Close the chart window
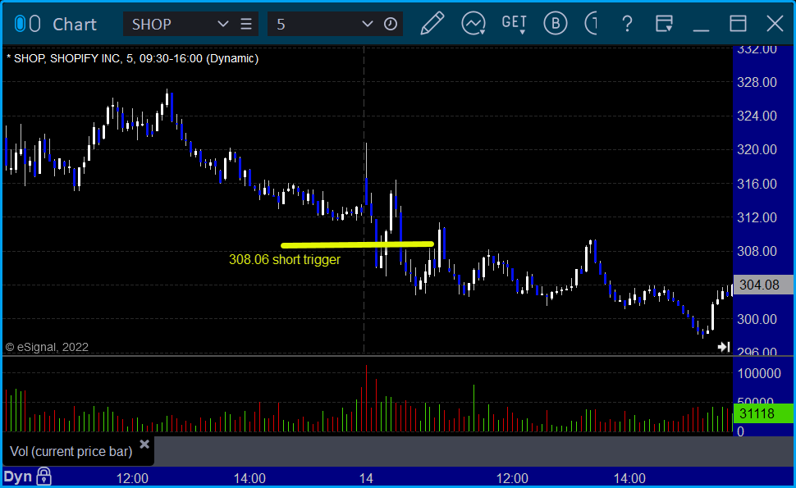Viewport: 796px width, 488px height. [x=775, y=24]
